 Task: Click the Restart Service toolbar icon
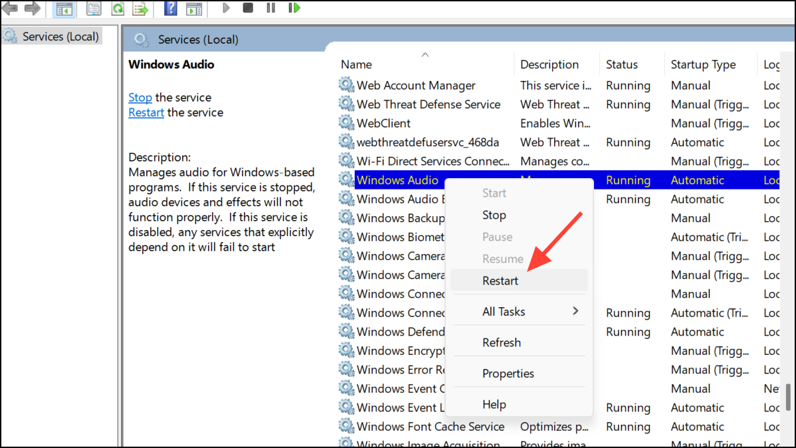[x=294, y=7]
